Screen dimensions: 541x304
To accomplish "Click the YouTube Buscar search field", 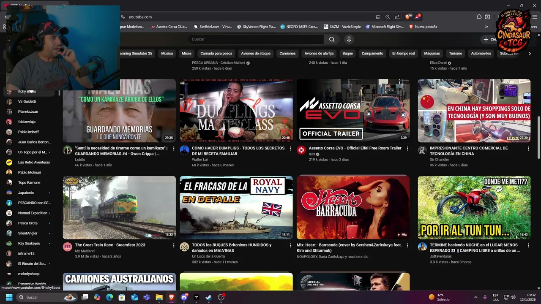I will 256,39.
